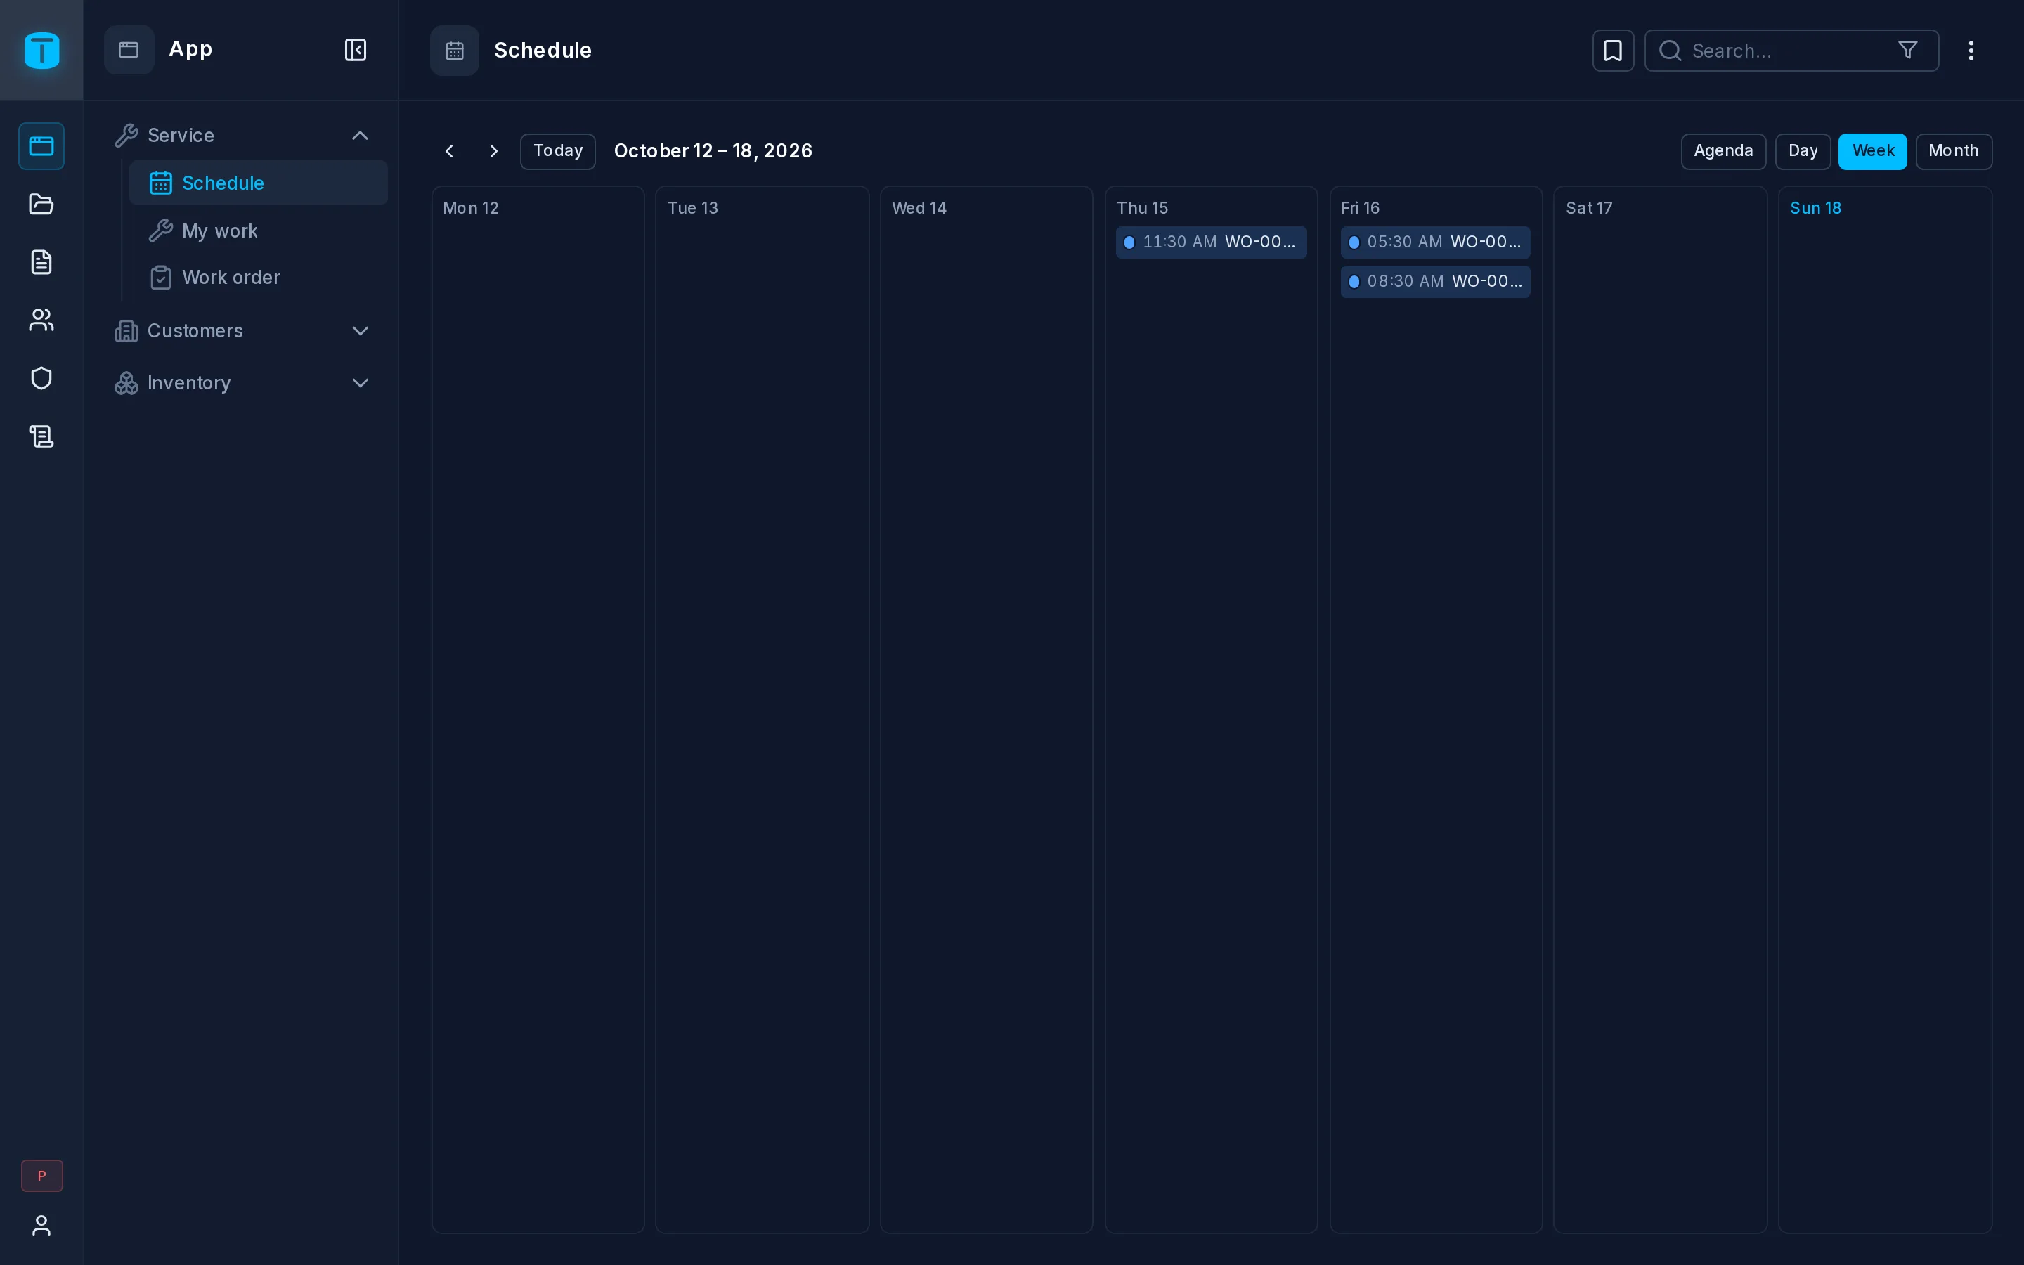
Task: Open the user profile icon at bottom
Action: (x=41, y=1225)
